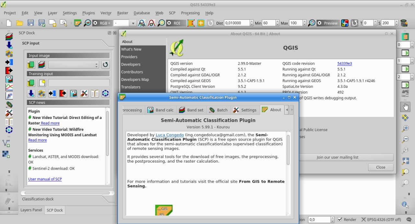Toggle the ROI display radio button
The height and width of the screenshot is (224, 415).
[x=169, y=23]
